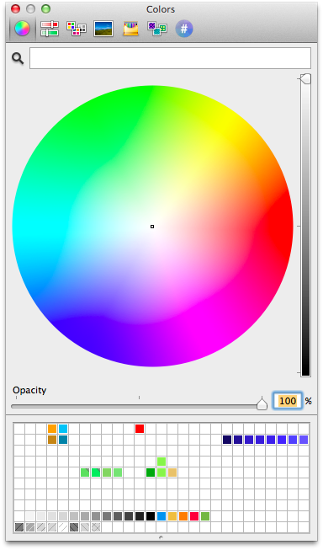Pick the darkest navy swatch in blue series
This screenshot has height=550, width=323.
pos(227,440)
